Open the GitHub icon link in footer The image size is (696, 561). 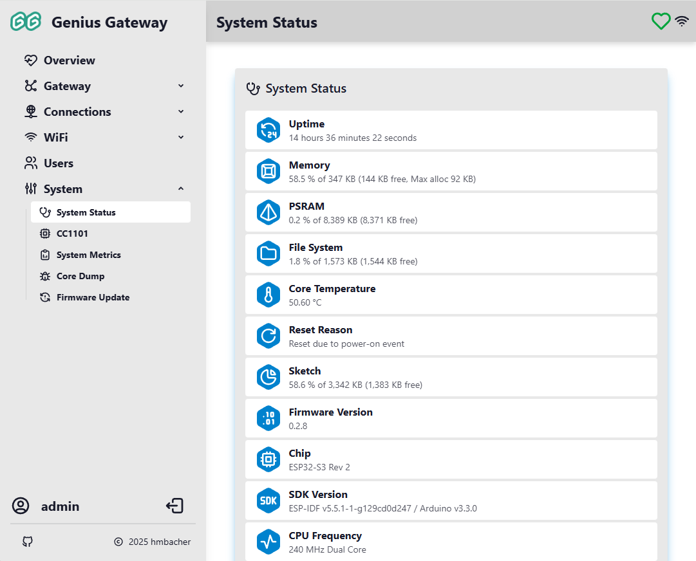click(27, 542)
